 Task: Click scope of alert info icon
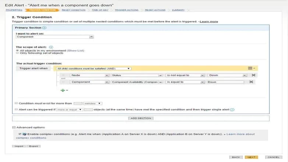point(51,47)
